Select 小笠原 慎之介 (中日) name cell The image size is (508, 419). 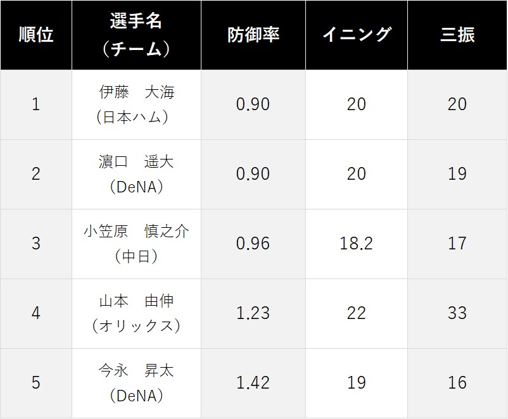[x=136, y=244]
